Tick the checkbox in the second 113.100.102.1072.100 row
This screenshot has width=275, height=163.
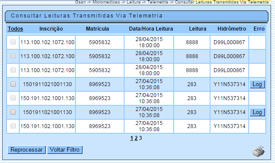coord(13,56)
